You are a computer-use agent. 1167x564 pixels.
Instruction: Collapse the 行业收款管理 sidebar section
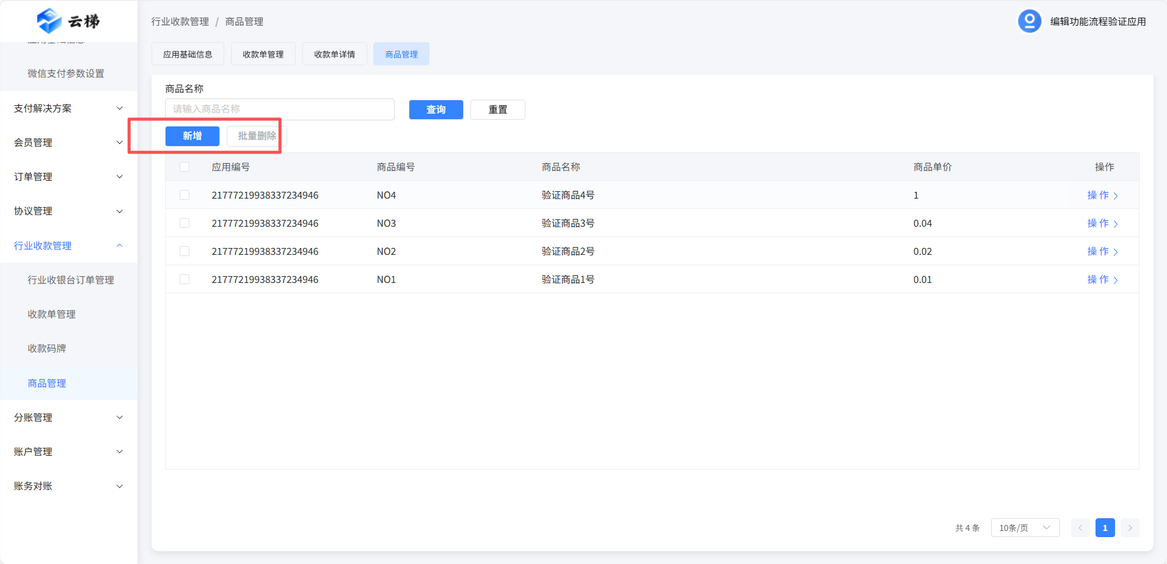tap(68, 246)
